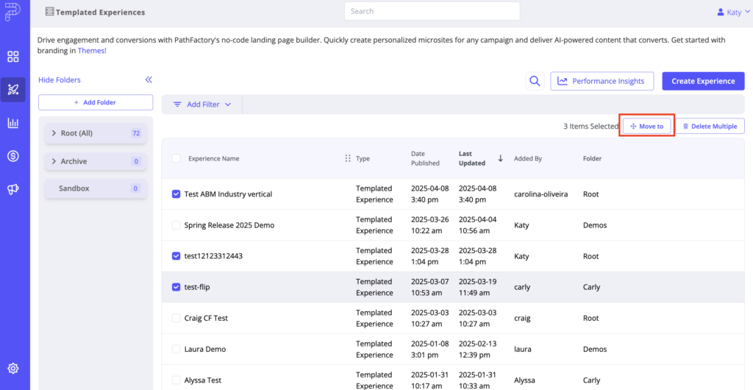Open Laura Demo experience name
The width and height of the screenshot is (753, 390).
205,350
